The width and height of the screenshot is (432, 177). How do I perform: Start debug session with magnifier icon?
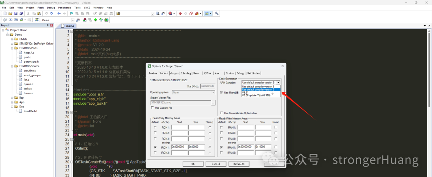coord(171,14)
